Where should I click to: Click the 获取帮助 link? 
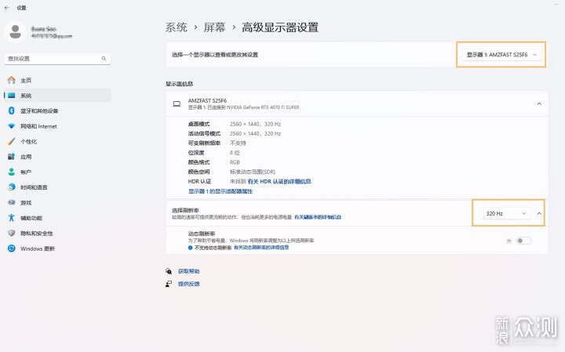[188, 271]
